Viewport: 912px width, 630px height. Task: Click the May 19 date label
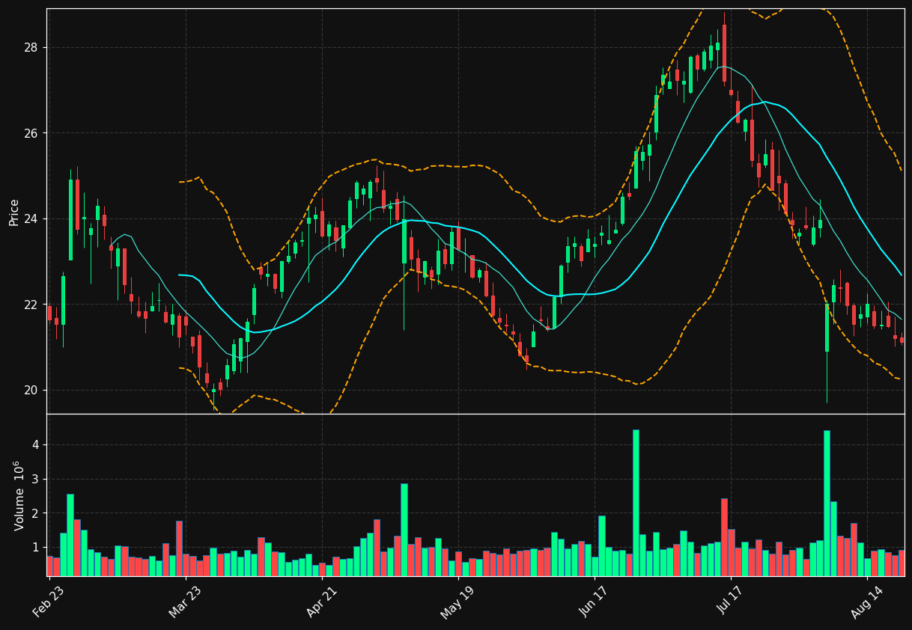pyautogui.click(x=457, y=602)
